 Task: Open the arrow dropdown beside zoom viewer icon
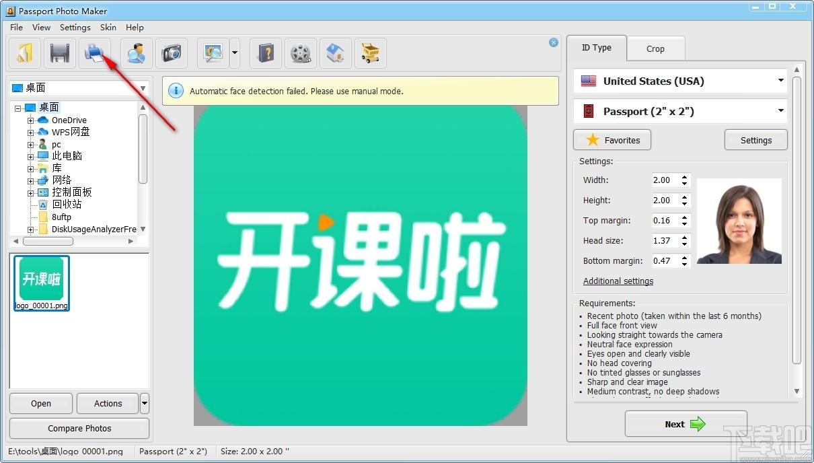point(235,53)
